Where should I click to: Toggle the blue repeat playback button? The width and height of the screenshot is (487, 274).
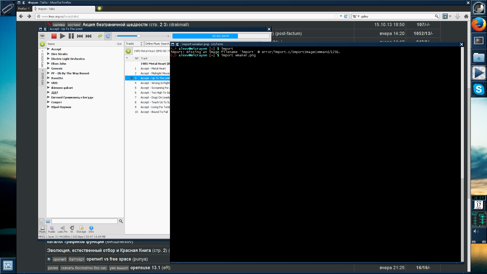coord(108,36)
